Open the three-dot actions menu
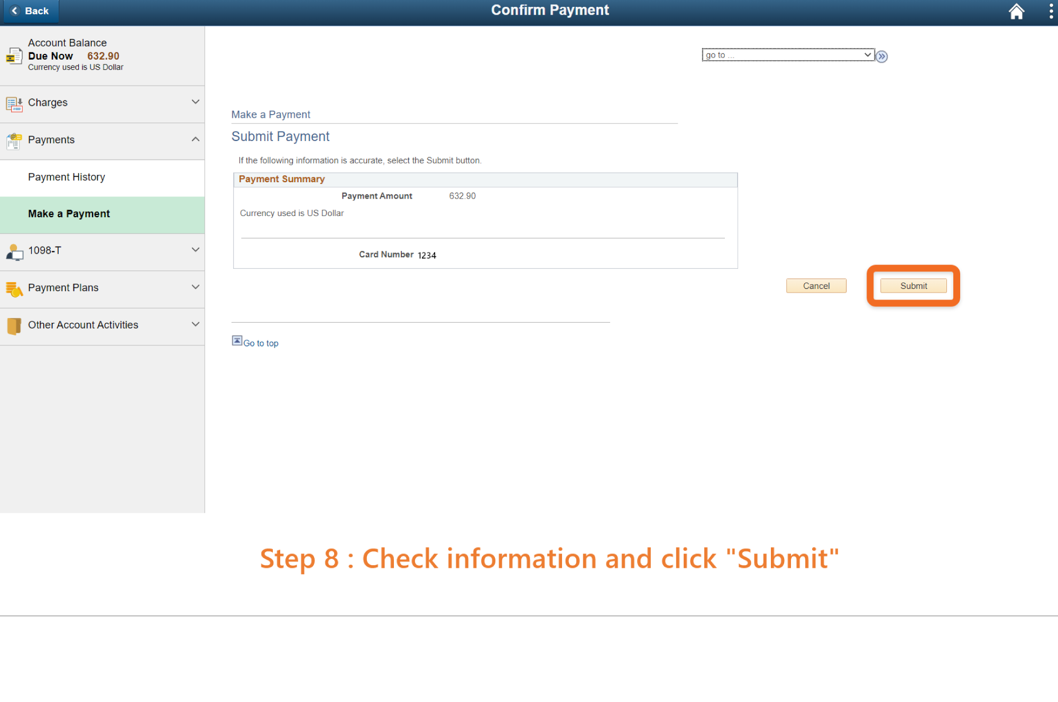The image size is (1058, 702). pos(1051,11)
